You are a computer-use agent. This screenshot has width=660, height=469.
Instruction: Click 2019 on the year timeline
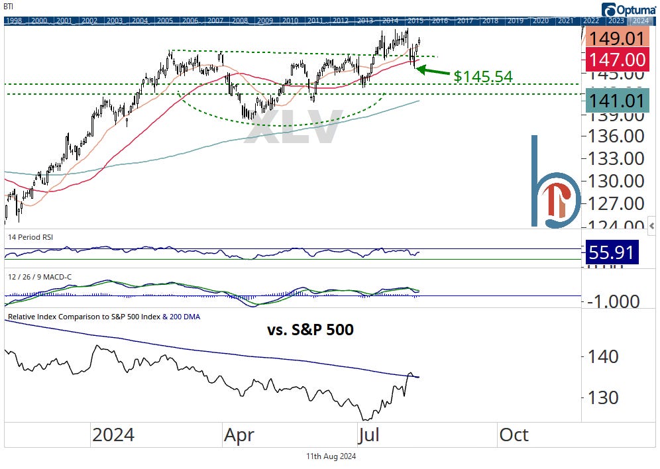coord(516,21)
